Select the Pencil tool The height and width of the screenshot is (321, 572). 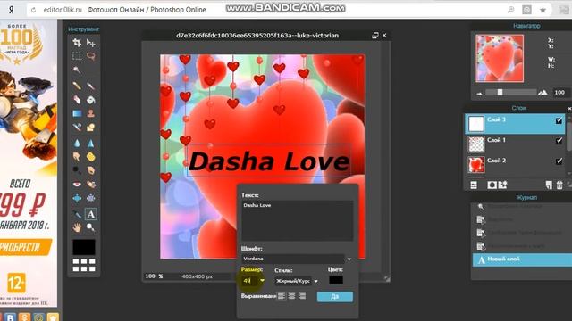[x=77, y=86]
